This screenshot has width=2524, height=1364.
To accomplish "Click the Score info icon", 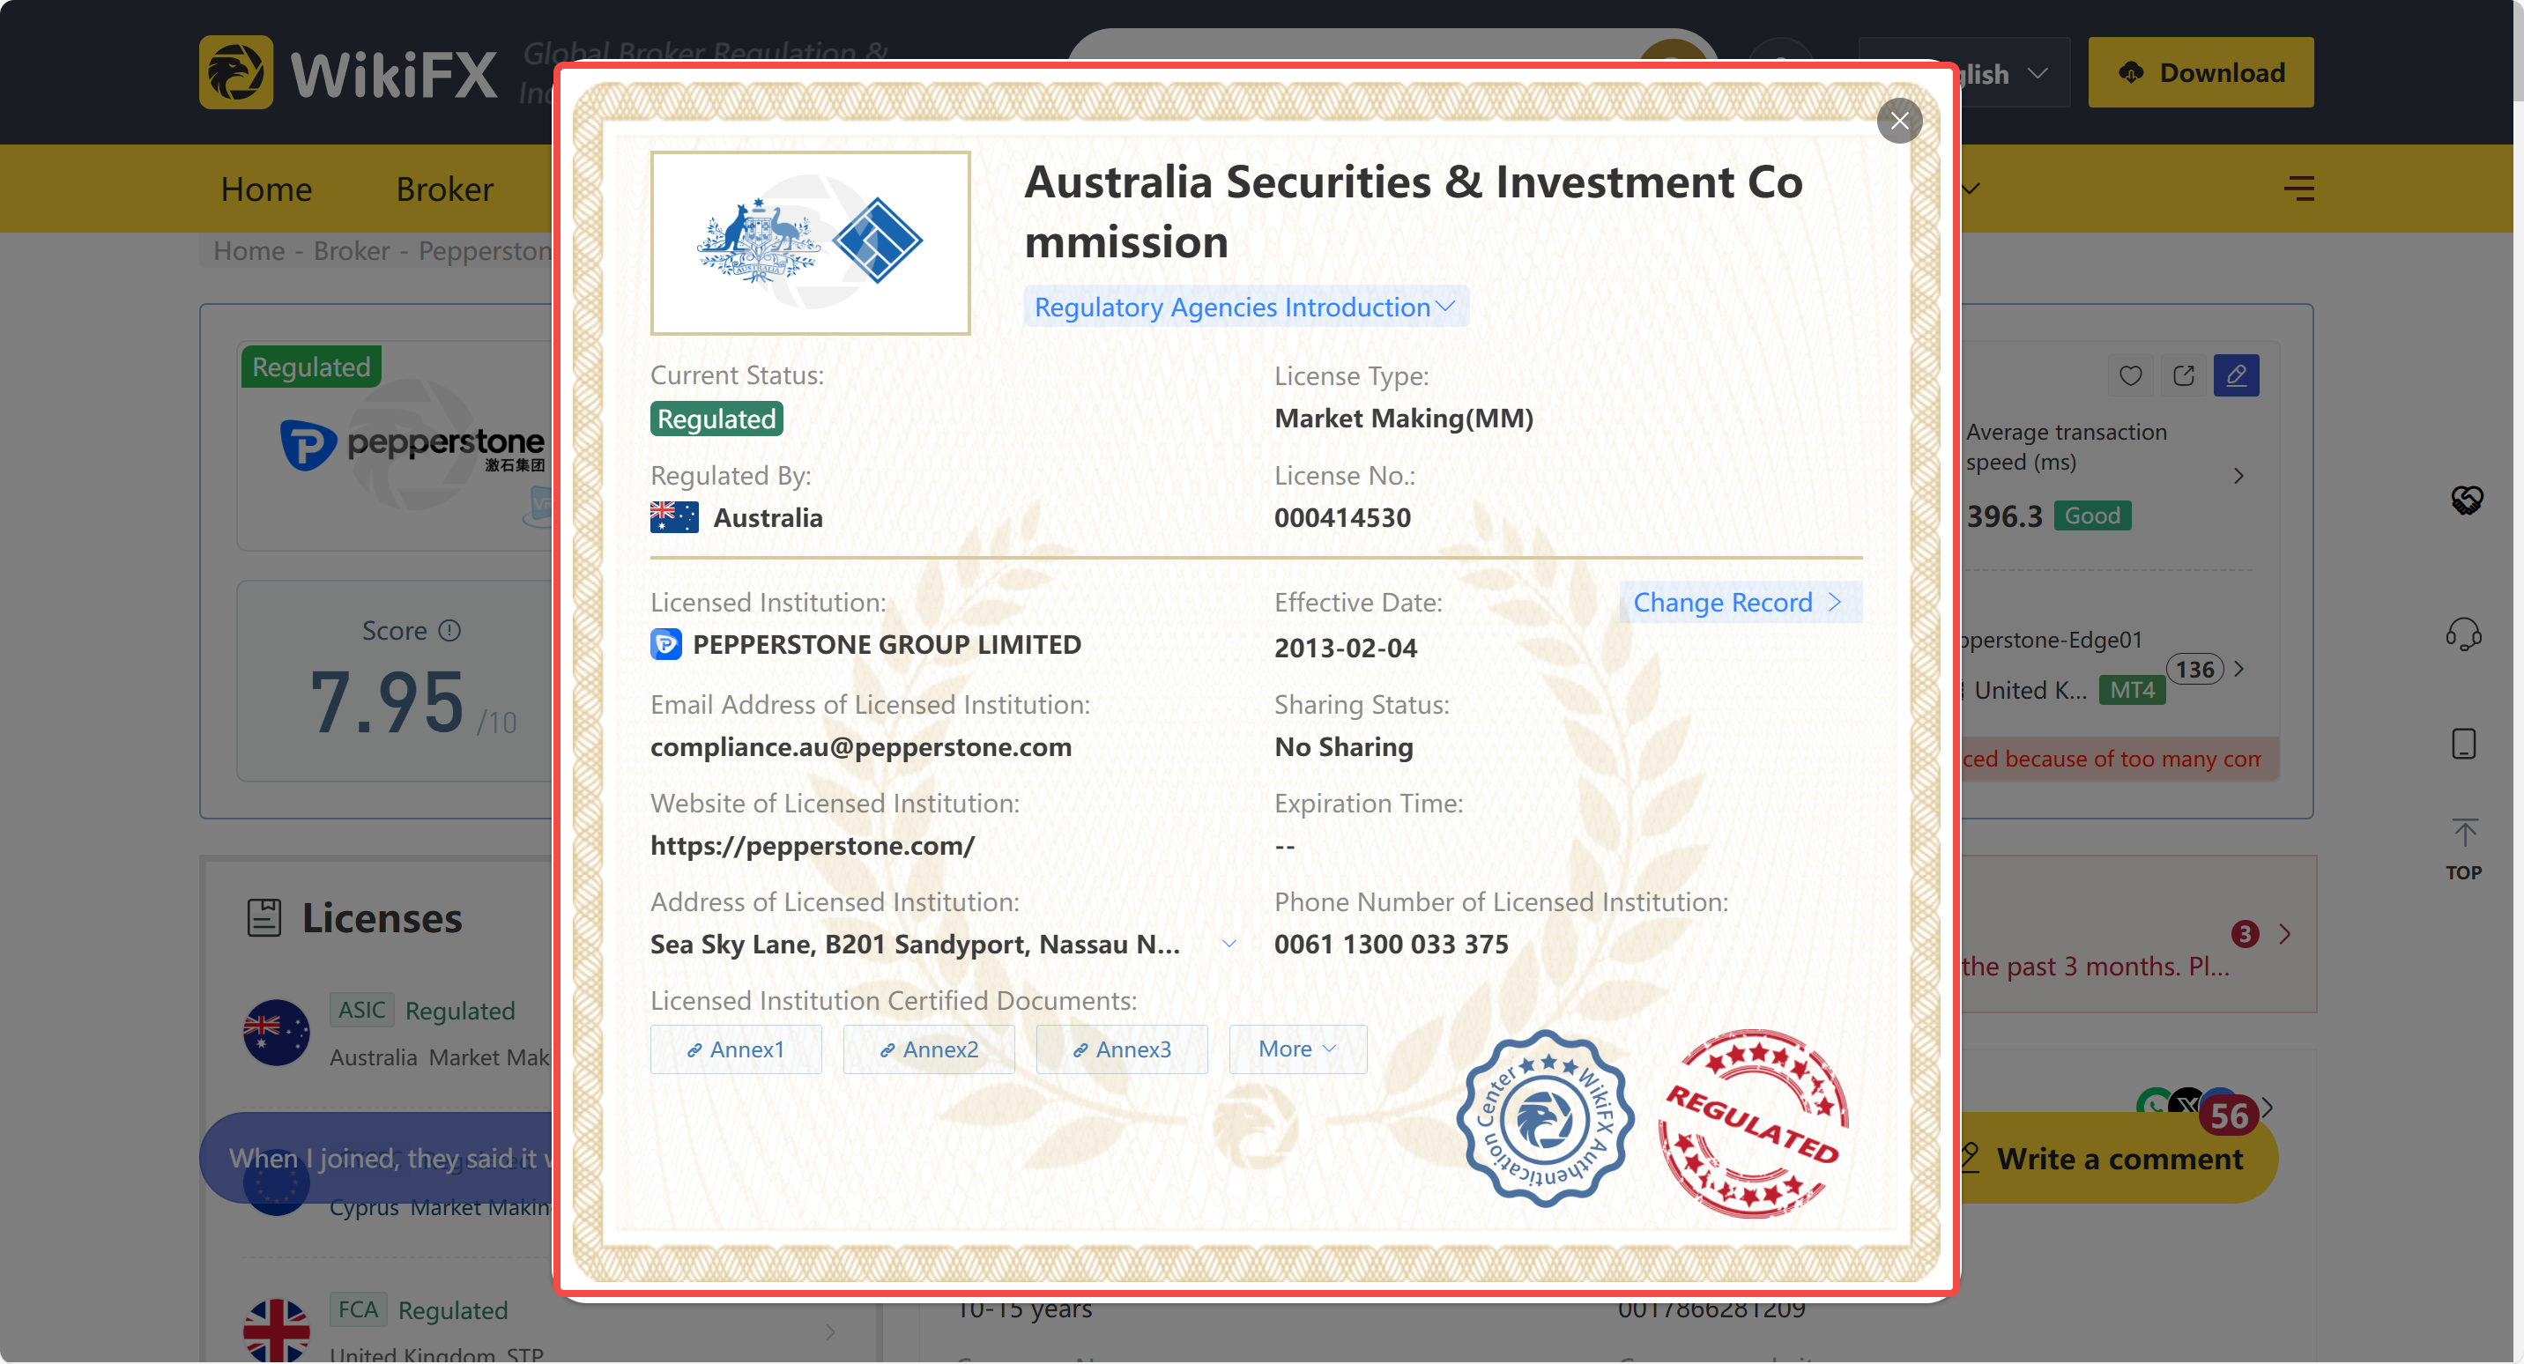I will pos(449,630).
